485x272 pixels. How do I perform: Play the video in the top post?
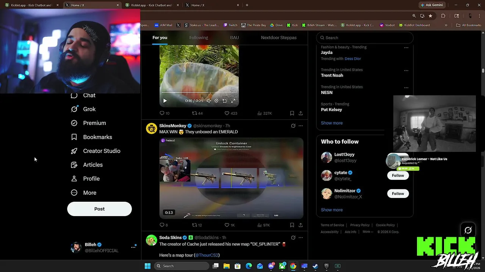[165, 101]
